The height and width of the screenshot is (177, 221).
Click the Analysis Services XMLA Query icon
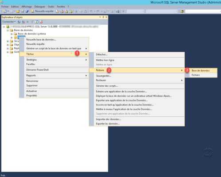(70, 12)
